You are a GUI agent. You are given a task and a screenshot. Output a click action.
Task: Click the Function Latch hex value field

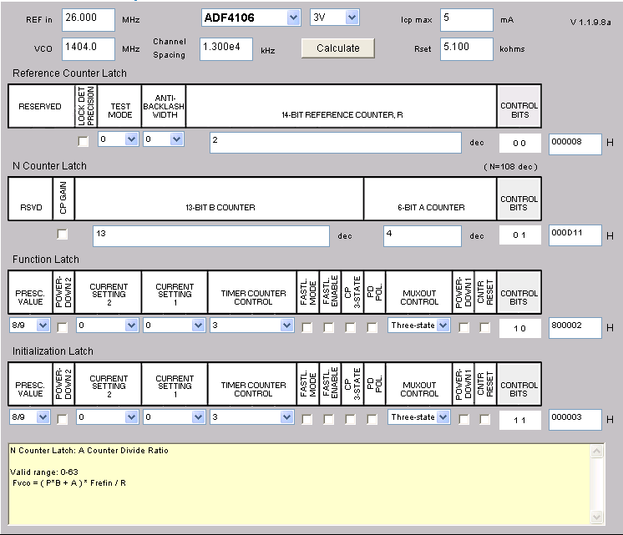(575, 328)
